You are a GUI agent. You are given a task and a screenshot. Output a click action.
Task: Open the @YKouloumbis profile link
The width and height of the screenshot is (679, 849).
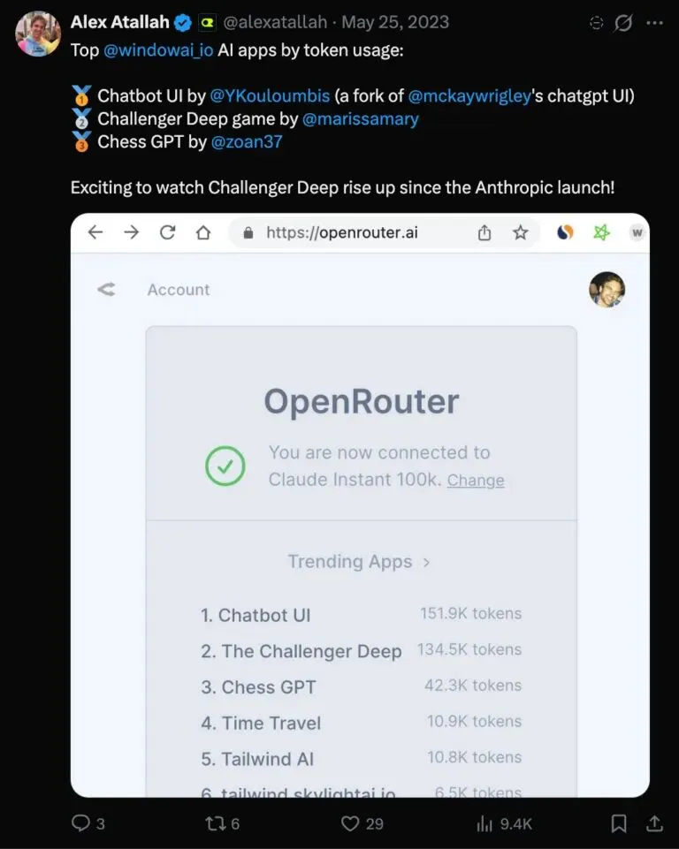(270, 95)
